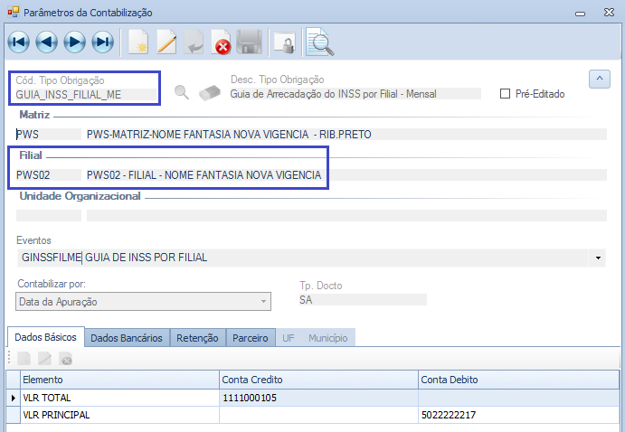The height and width of the screenshot is (432, 625).
Task: Open the Retenção tab
Action: click(x=197, y=337)
